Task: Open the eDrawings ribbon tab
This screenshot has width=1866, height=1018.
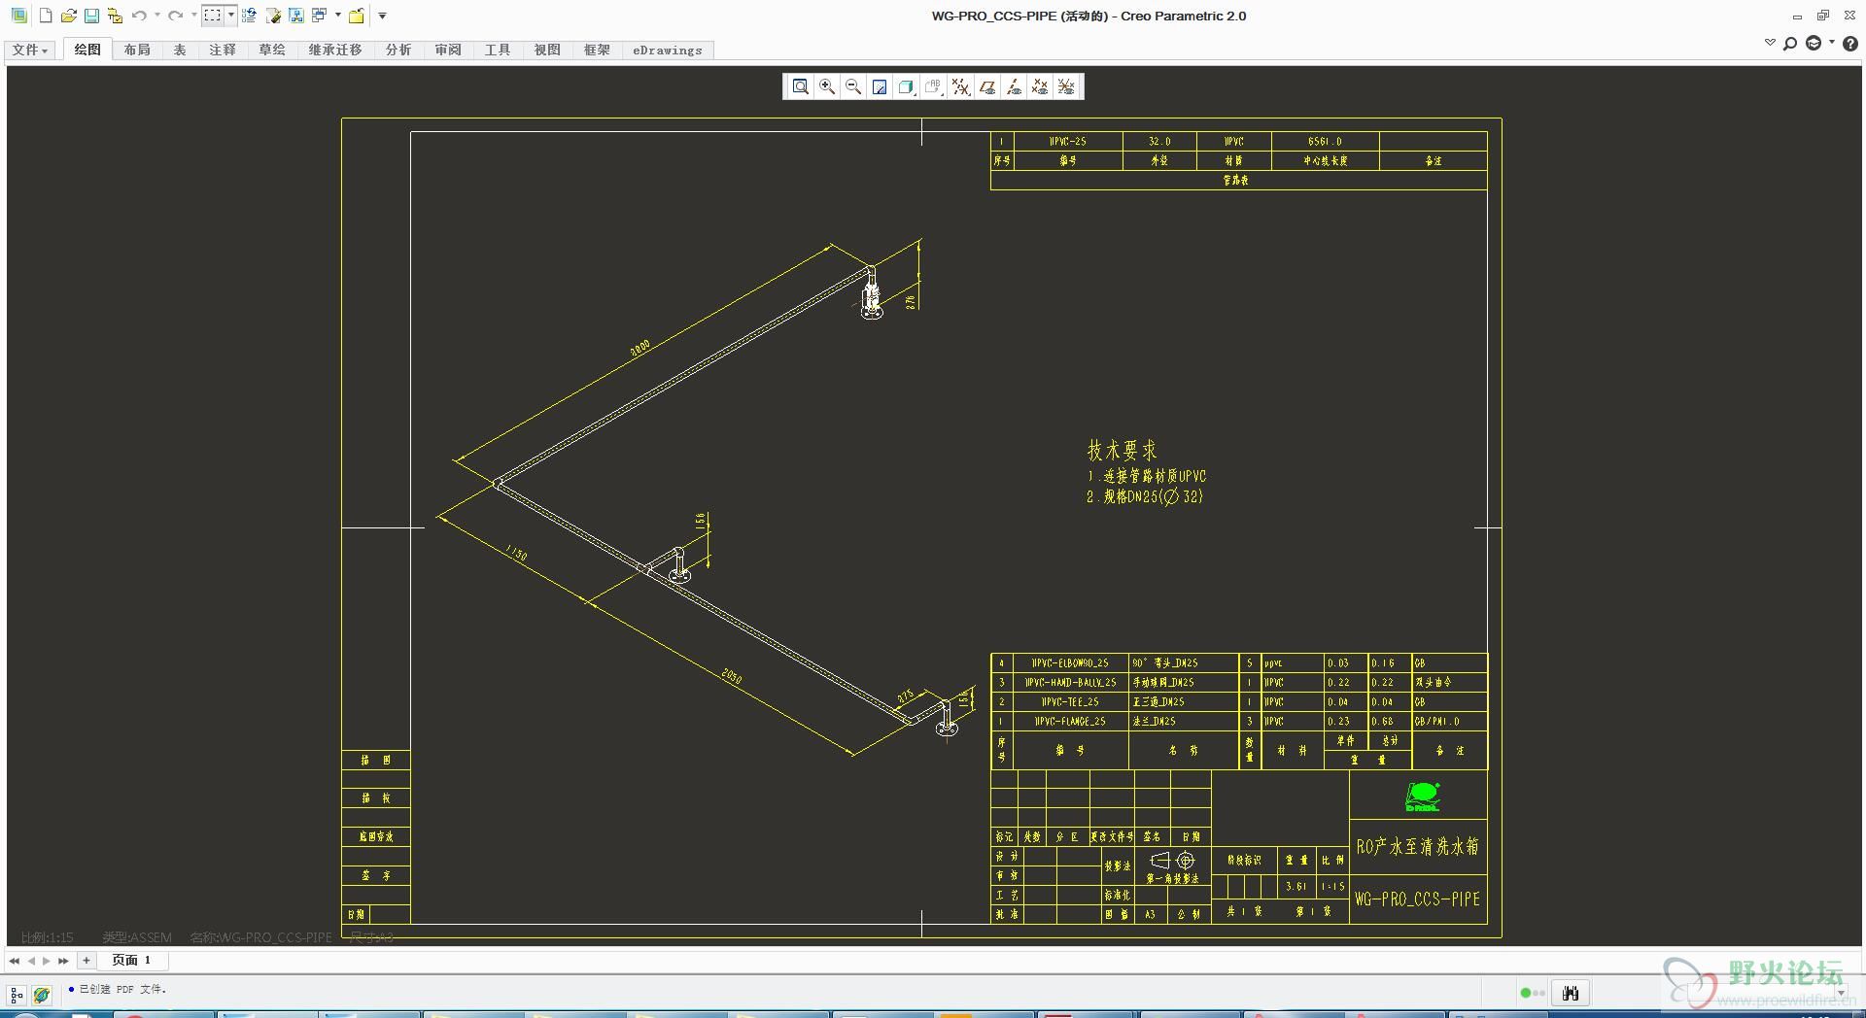Action: [668, 50]
